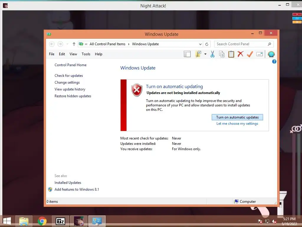Screen dimensions: 302x227
Task: Click the Paste clipboard icon
Action: 231,54
